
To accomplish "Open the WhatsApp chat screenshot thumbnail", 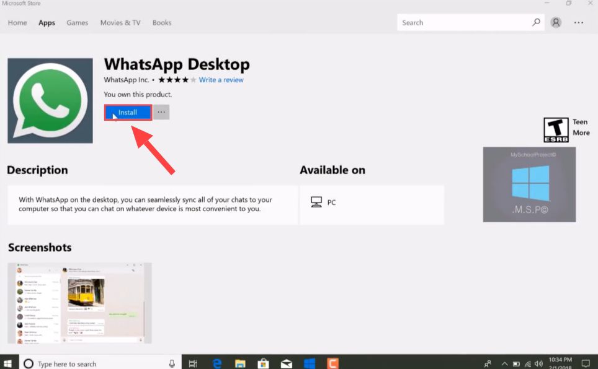I will (79, 303).
